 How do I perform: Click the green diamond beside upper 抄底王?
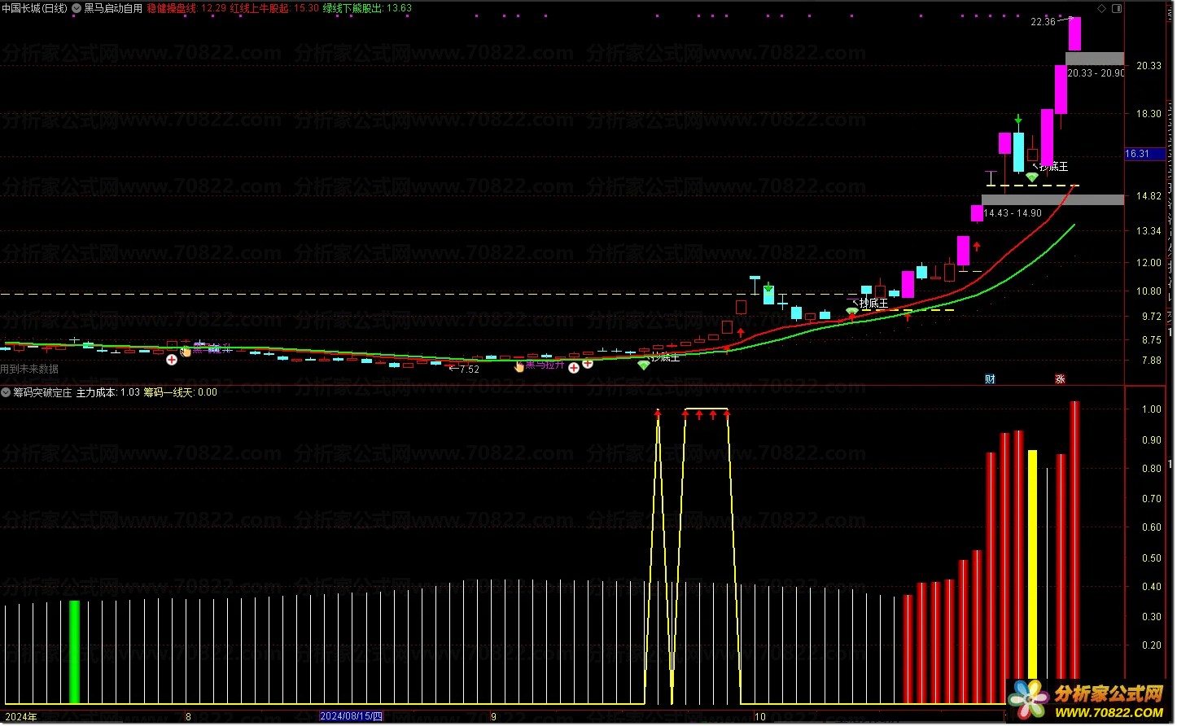[1032, 177]
